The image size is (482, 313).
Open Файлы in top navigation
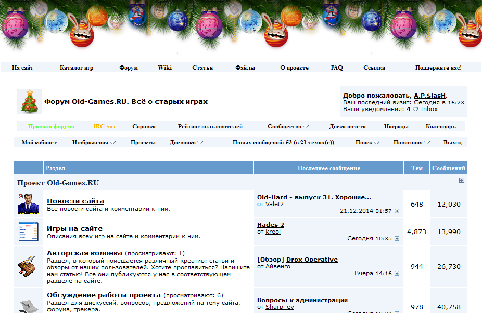click(x=245, y=68)
